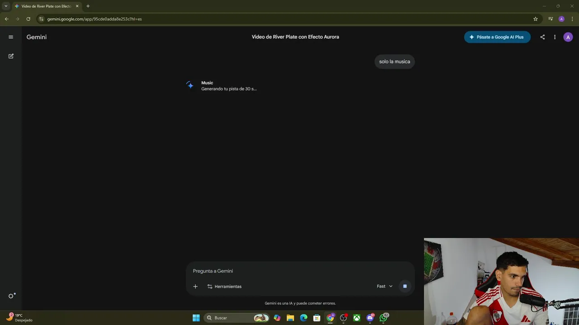The width and height of the screenshot is (579, 325).
Task: Focus the Pregunta a Gemini input
Action: [300, 271]
